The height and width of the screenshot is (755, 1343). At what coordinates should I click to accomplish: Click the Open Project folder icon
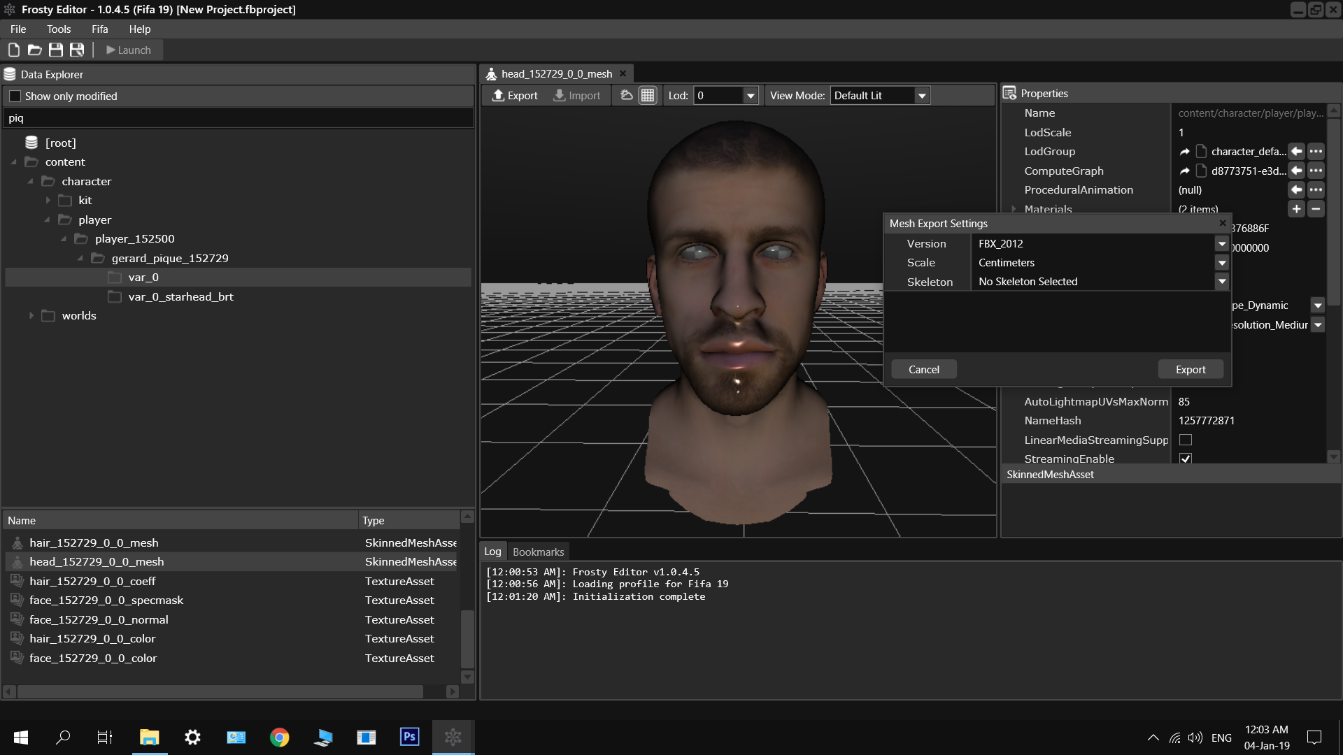[x=34, y=50]
